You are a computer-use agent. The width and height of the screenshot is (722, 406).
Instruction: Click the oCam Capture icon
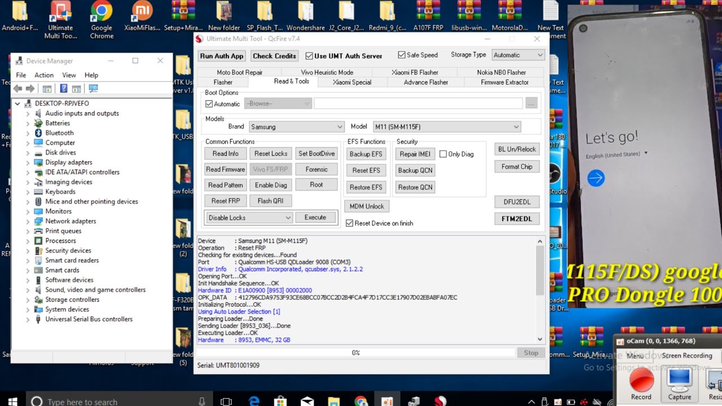click(x=679, y=383)
